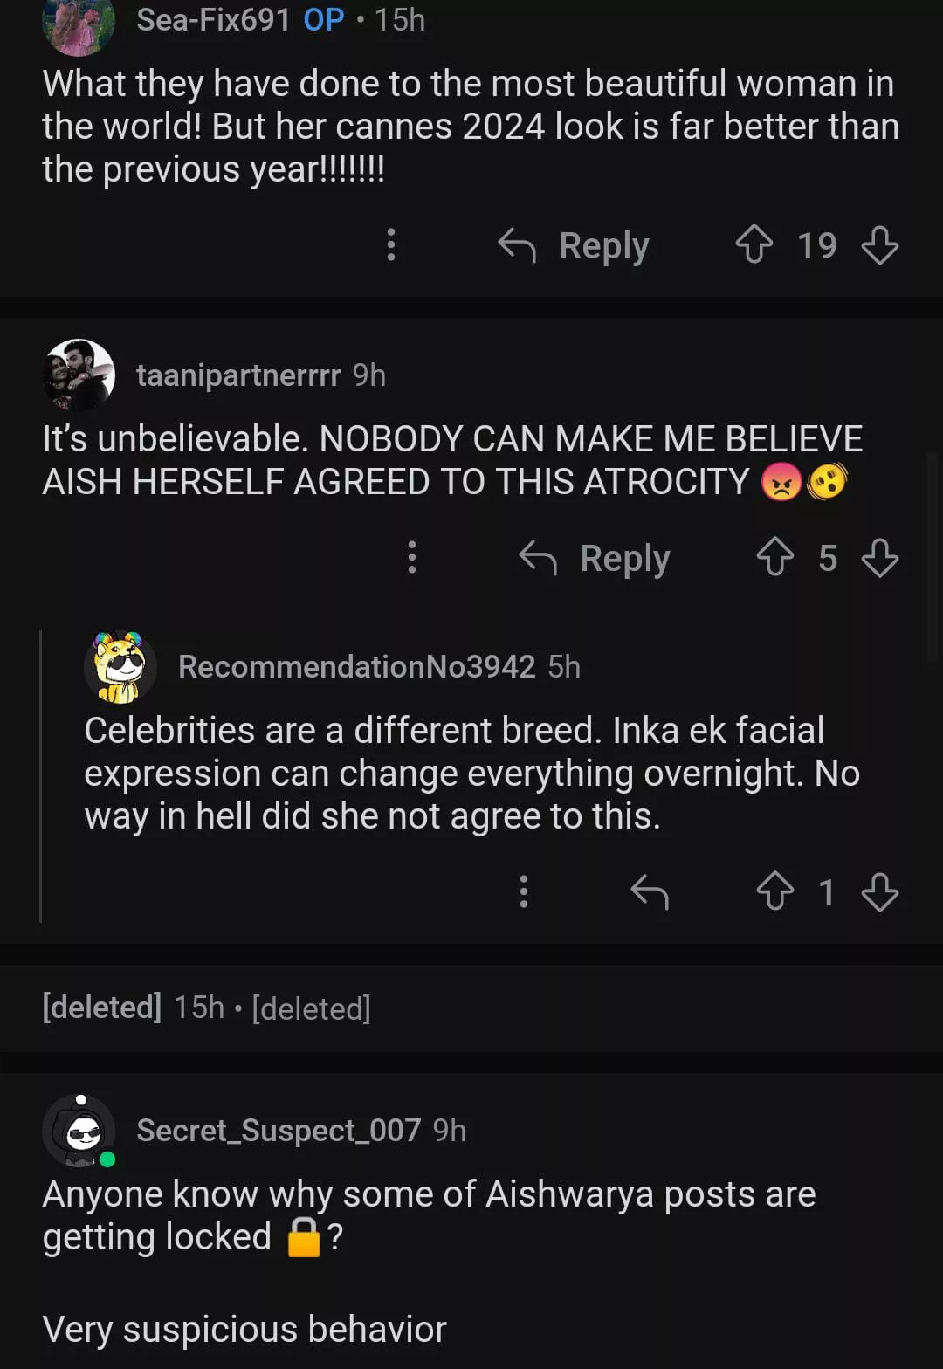Image resolution: width=943 pixels, height=1369 pixels.
Task: Open overflow menu on RecommendationNo3942's reply
Action: [x=524, y=891]
